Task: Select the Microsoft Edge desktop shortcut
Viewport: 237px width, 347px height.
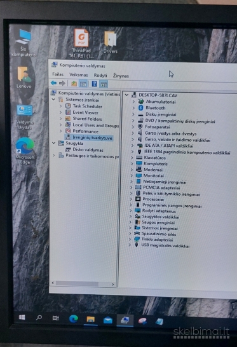Action: tap(25, 151)
